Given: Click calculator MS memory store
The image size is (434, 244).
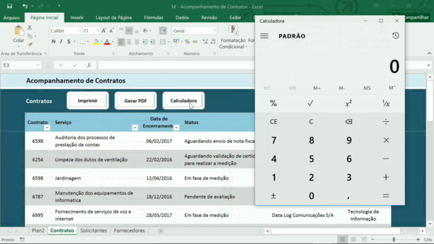Looking at the screenshot, I should (367, 88).
